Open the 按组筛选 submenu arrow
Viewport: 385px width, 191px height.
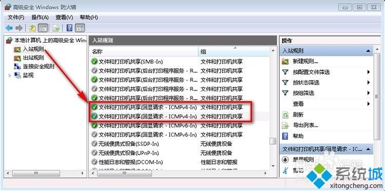pyautogui.click(x=369, y=93)
